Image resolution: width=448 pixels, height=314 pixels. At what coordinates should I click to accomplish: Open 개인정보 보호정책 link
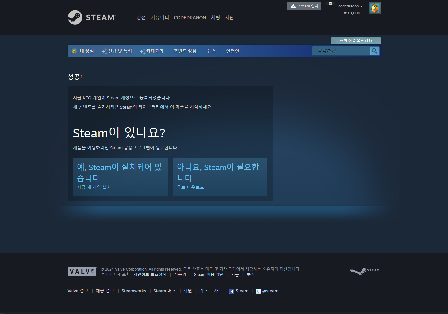pyautogui.click(x=150, y=275)
